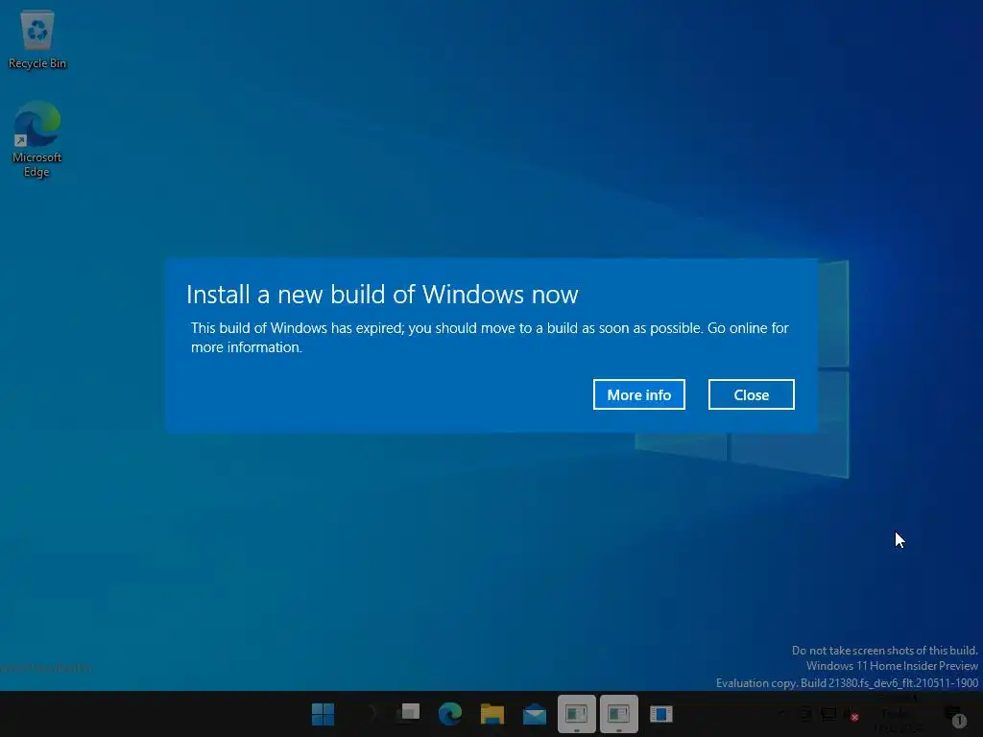Open the Mail app in taskbar
Image resolution: width=983 pixels, height=737 pixels.
(x=535, y=714)
